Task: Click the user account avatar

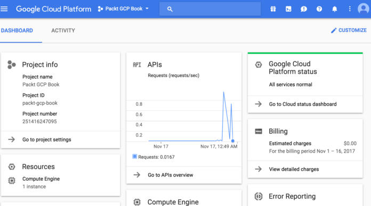Action: pos(363,9)
